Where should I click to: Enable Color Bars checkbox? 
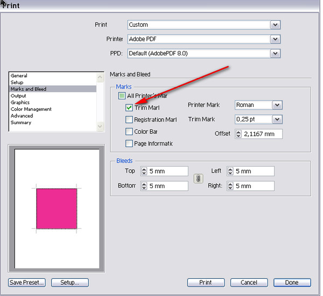click(x=129, y=132)
